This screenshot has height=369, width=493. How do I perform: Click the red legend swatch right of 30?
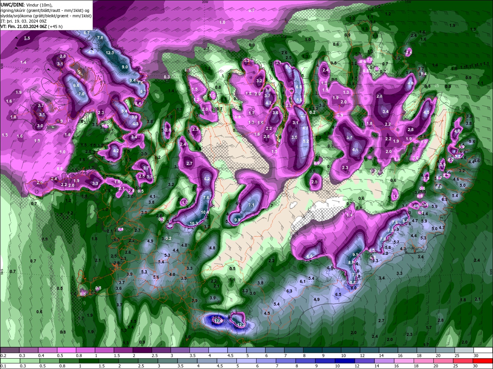483,361
